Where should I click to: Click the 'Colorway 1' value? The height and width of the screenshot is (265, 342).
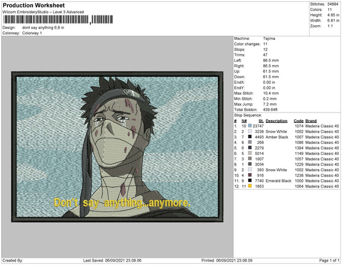pos(32,33)
